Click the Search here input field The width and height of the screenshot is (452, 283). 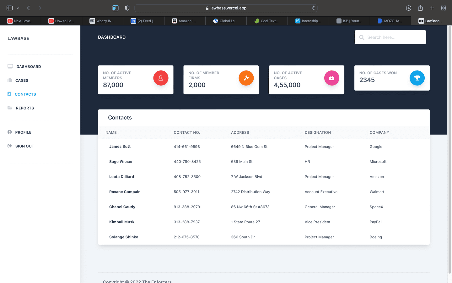390,37
